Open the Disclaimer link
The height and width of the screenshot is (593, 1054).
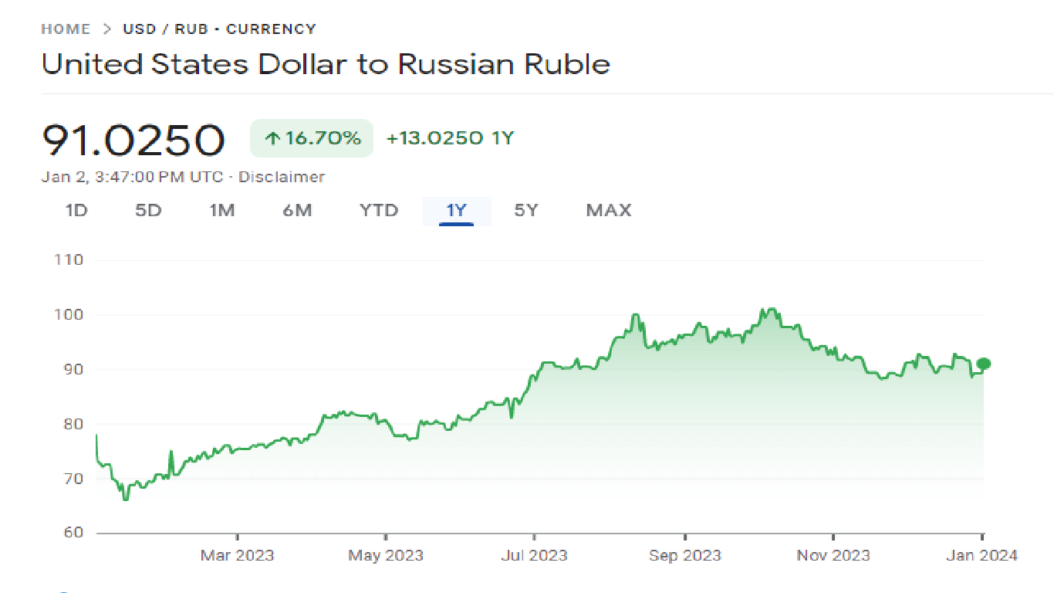click(x=282, y=177)
